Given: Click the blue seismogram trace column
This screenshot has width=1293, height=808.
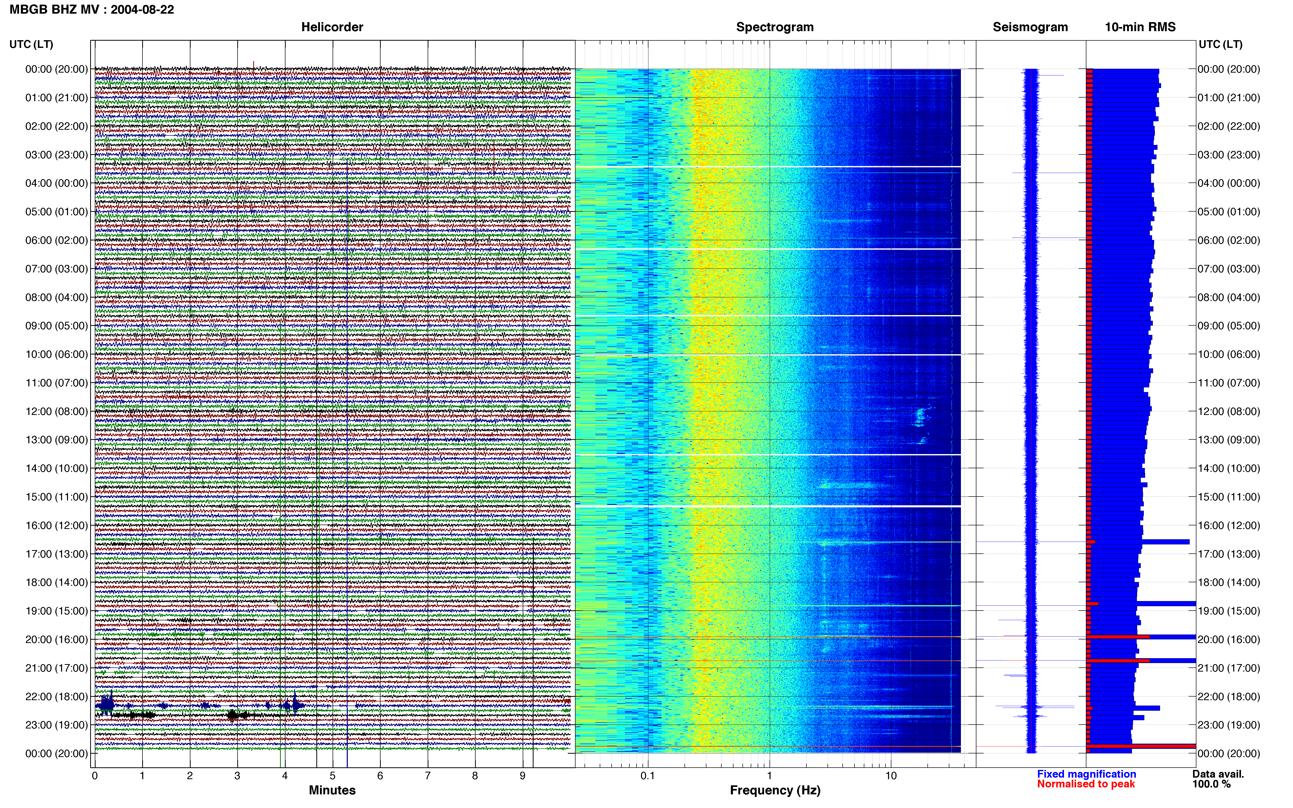Looking at the screenshot, I should 1031,410.
